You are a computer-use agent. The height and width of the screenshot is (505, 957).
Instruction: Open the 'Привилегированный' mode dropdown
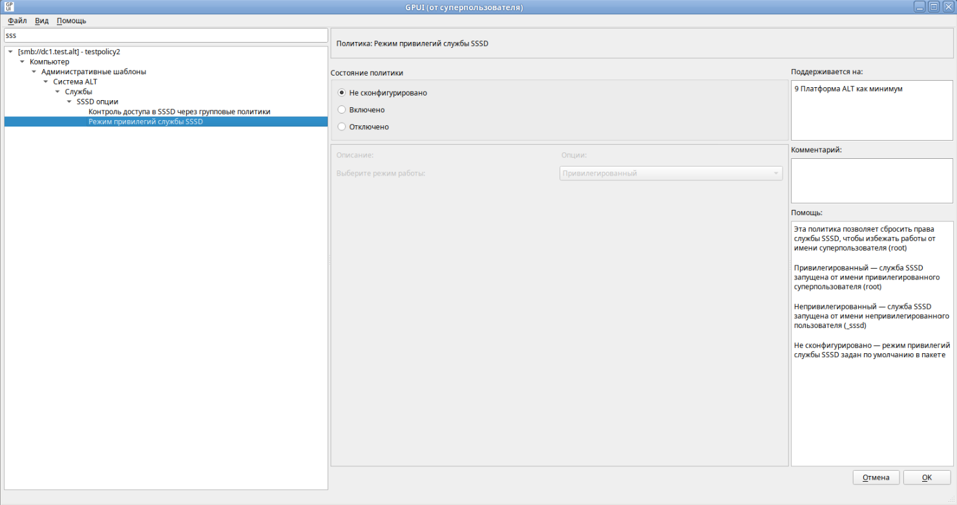point(671,173)
